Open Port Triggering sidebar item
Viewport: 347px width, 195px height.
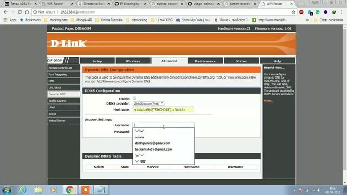click(63, 74)
